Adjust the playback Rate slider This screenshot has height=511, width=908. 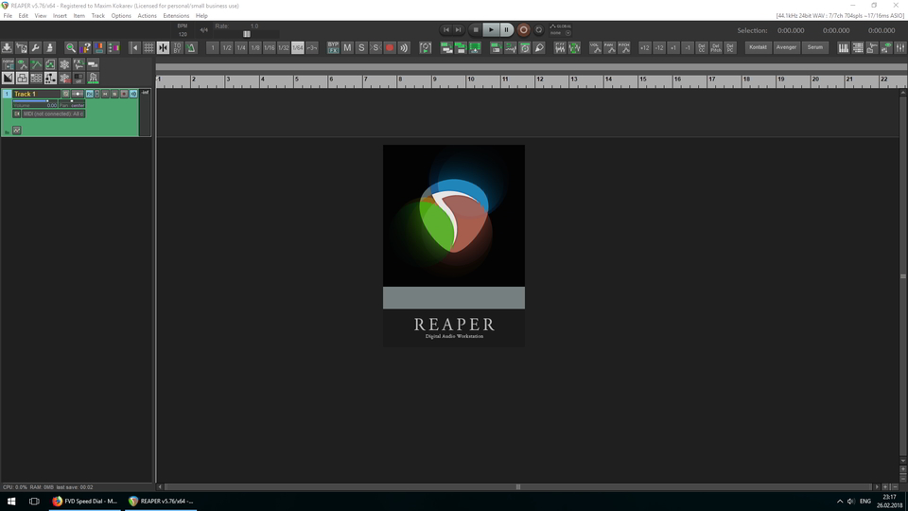tap(247, 34)
